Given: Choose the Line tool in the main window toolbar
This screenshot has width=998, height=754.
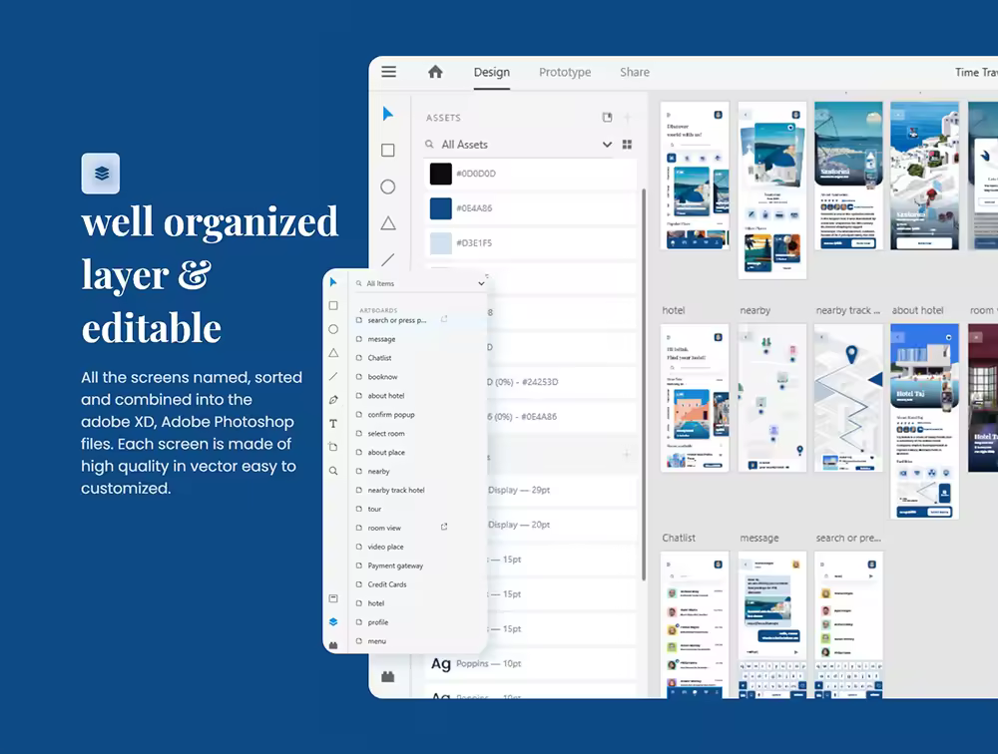Looking at the screenshot, I should pos(387,259).
